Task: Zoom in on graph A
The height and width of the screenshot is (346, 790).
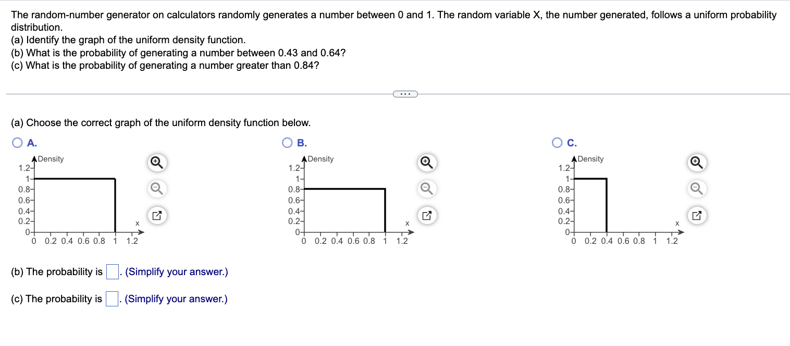Action: (156, 163)
